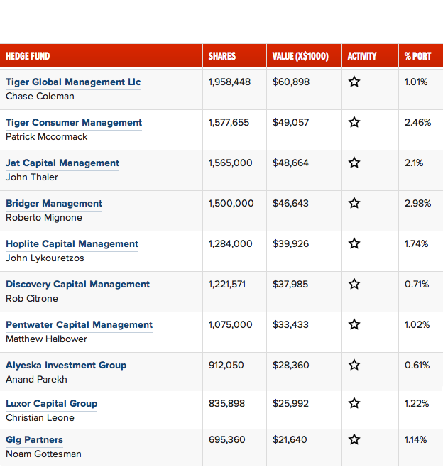Click the shares value 1,958,448
The height and width of the screenshot is (472, 443).
(x=229, y=82)
